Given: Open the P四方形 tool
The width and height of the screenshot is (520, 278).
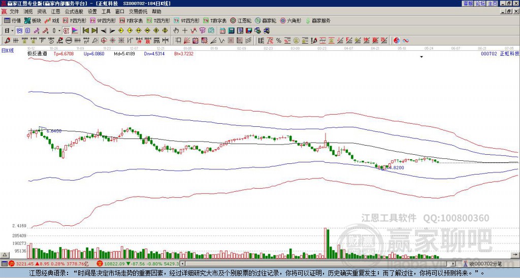Looking at the screenshot, I should click(75, 20).
